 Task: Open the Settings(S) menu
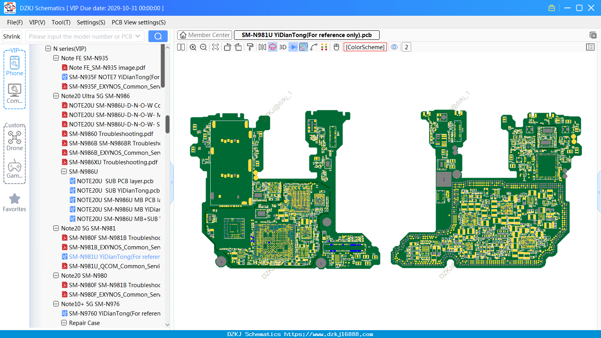91,22
